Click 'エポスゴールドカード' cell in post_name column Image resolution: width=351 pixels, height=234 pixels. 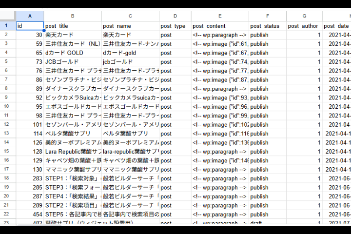tap(130, 107)
